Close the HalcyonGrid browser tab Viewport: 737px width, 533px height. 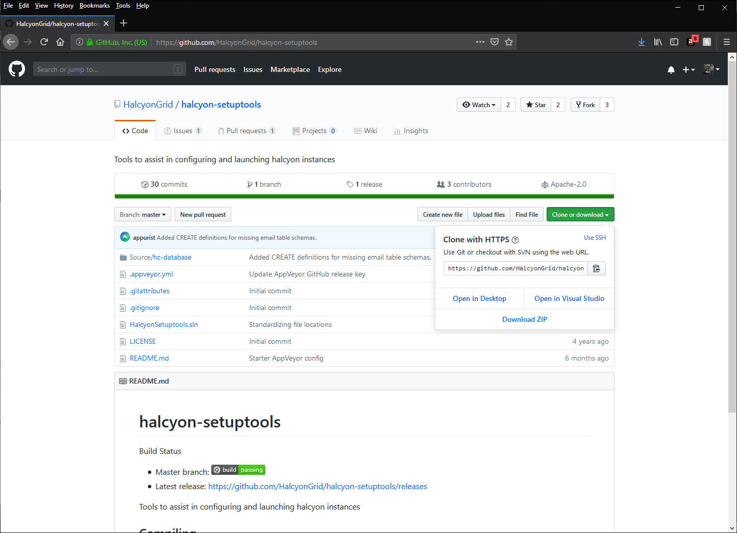coord(106,23)
